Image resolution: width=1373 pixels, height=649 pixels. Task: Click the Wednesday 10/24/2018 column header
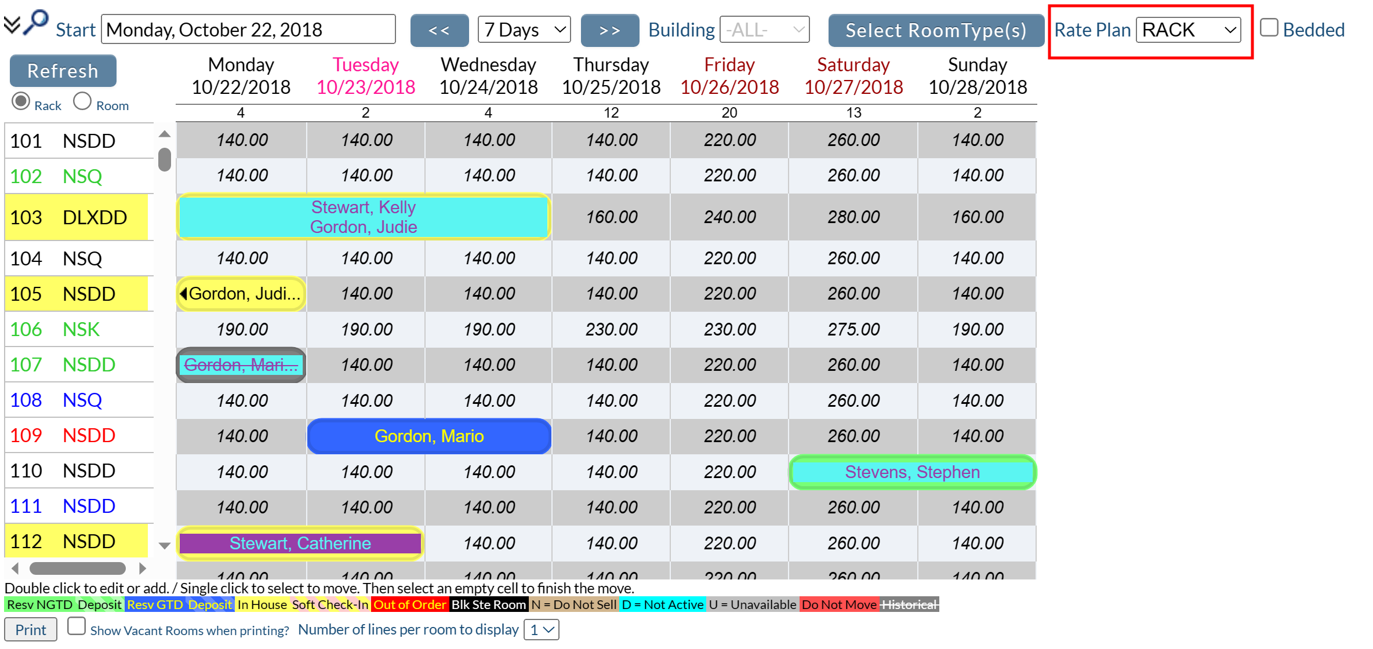(488, 76)
